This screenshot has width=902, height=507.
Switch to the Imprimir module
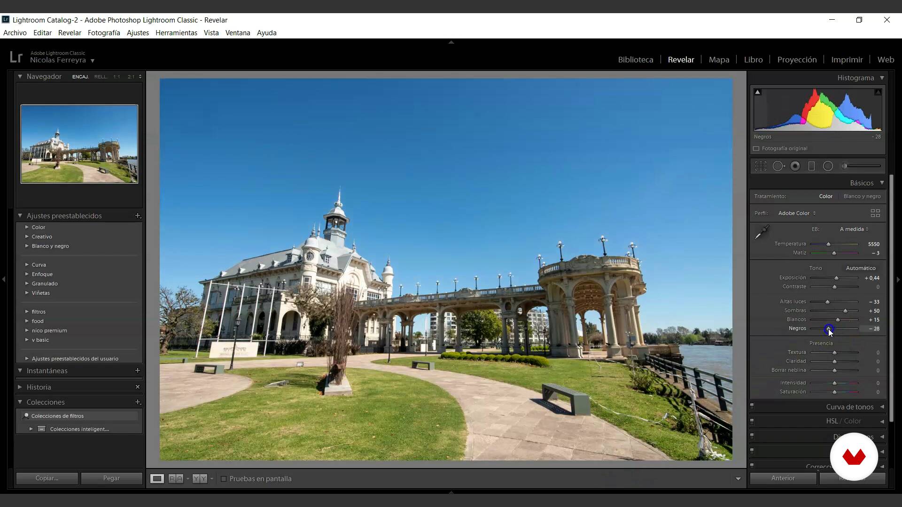tap(847, 60)
